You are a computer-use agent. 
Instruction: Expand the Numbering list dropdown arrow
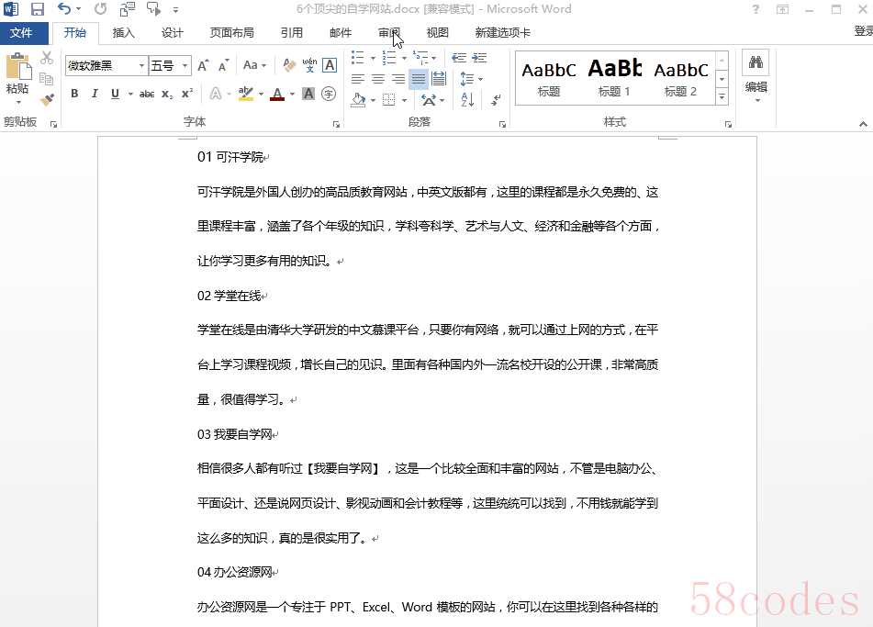[x=404, y=58]
